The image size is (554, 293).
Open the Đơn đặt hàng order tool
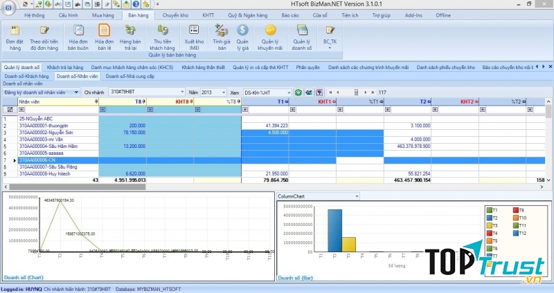pyautogui.click(x=15, y=38)
